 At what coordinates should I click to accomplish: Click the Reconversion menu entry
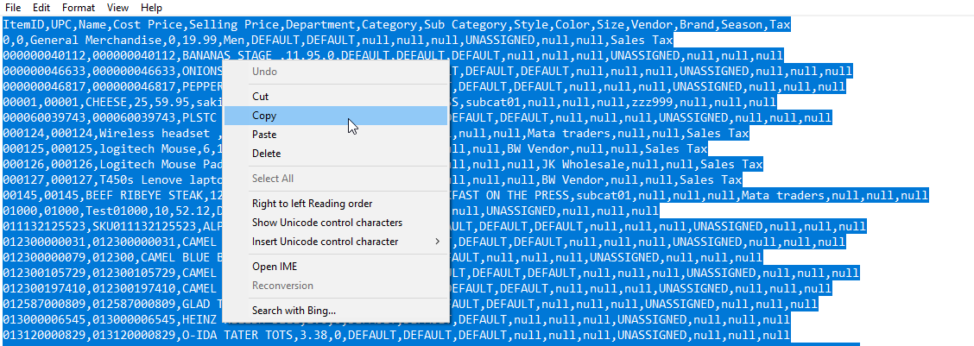point(282,286)
